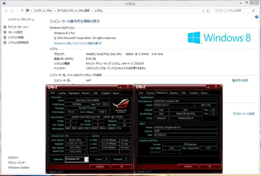Switch to About tab in right CPU-Z

click(204, 93)
